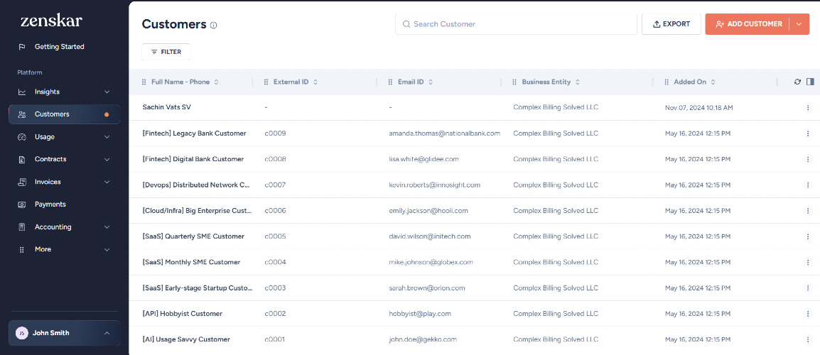This screenshot has width=820, height=355.
Task: Click the Insights chart icon
Action: coord(22,92)
